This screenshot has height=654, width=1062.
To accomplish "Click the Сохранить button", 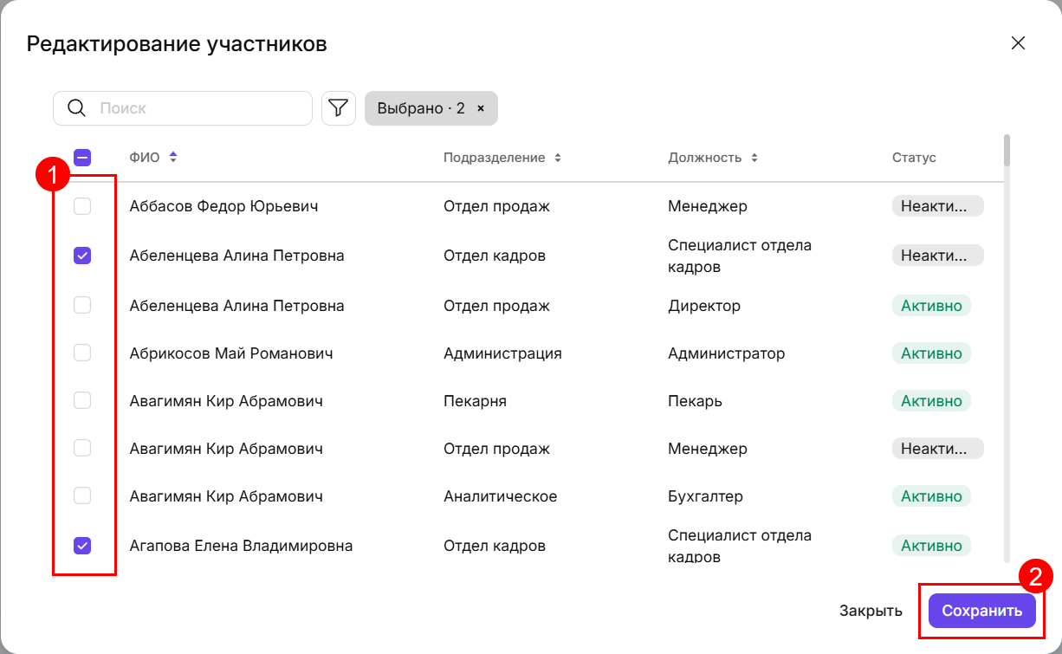I will 981,611.
